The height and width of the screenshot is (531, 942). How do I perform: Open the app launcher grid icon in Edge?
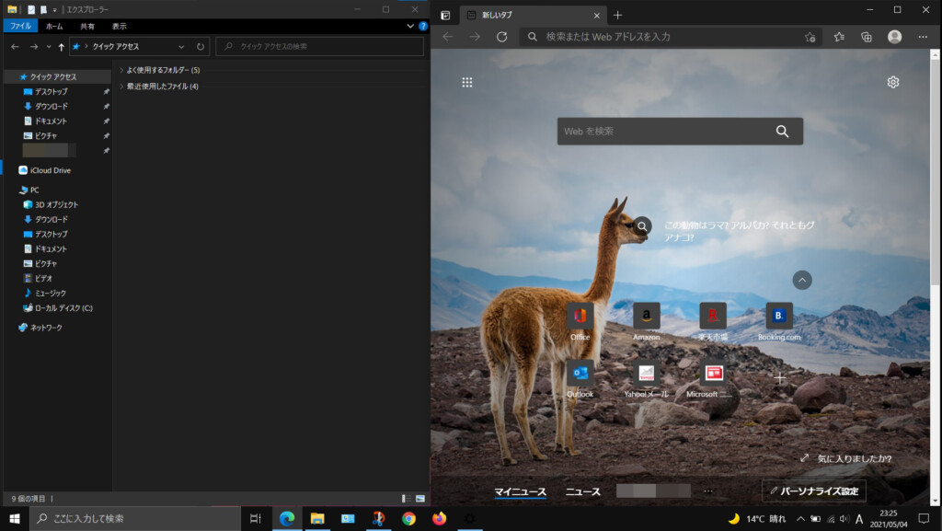coord(468,82)
